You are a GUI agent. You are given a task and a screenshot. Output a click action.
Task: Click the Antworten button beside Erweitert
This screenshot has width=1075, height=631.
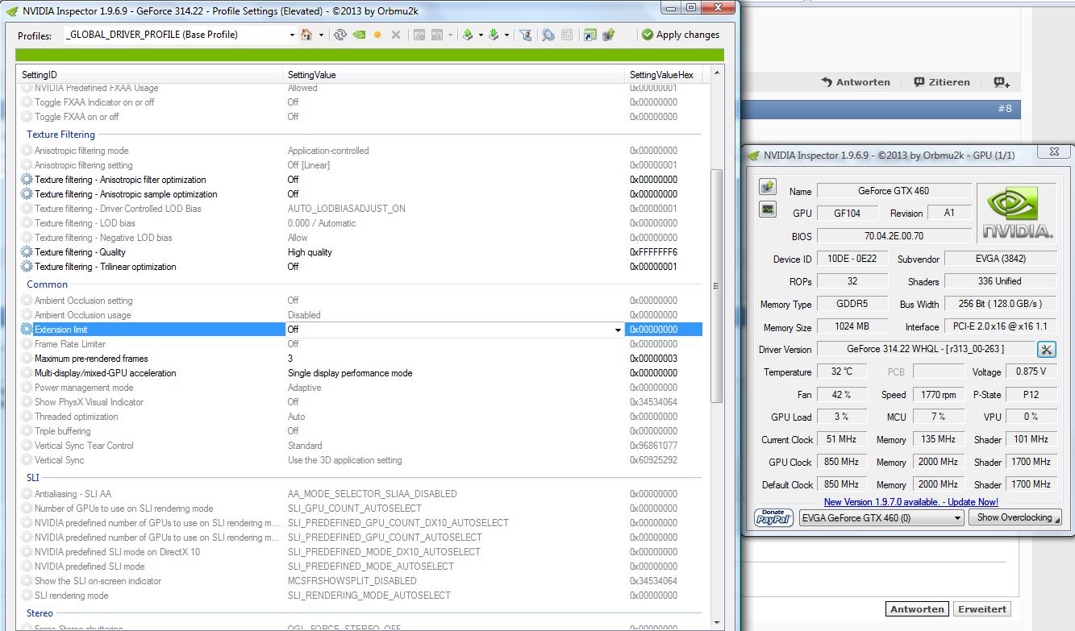917,609
